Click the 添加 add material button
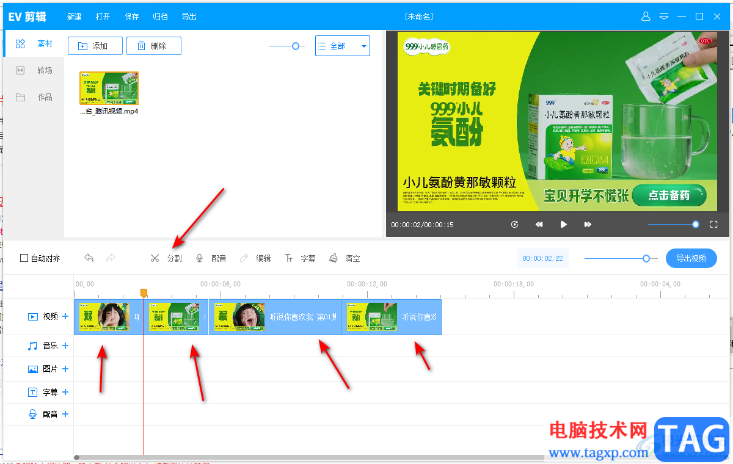 pyautogui.click(x=95, y=46)
